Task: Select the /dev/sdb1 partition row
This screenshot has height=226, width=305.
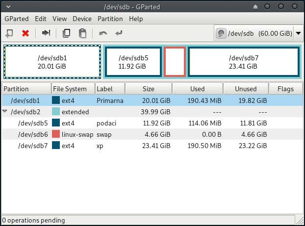Action: (152, 100)
